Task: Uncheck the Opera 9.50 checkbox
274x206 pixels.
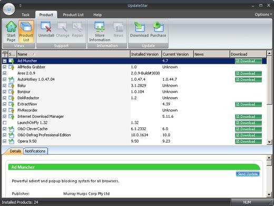Action: click(x=5, y=141)
